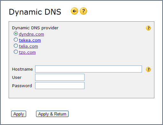Image resolution: width=163 pixels, height=125 pixels.
Task: Click the yellow back arrow icon
Action: (74, 11)
